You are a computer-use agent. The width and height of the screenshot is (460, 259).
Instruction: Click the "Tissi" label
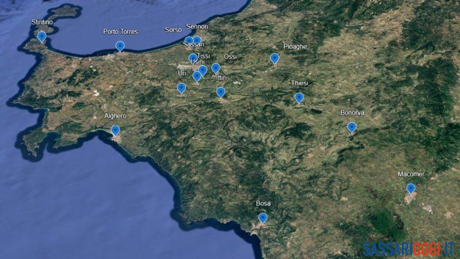click(x=203, y=56)
